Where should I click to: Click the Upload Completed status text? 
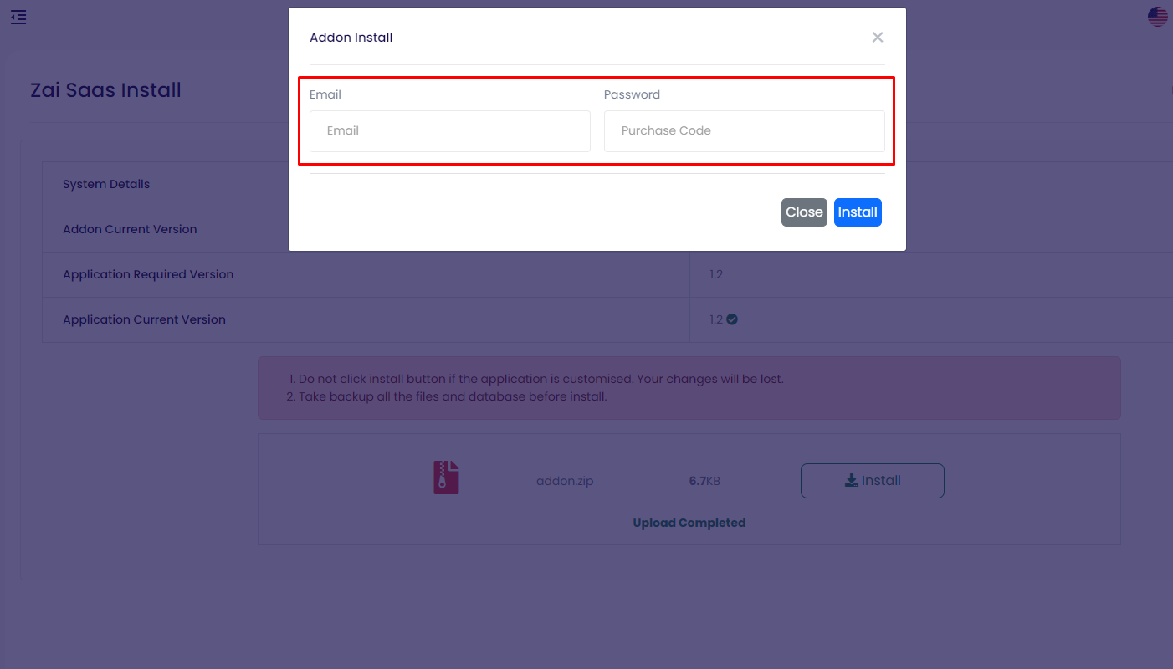pos(689,523)
